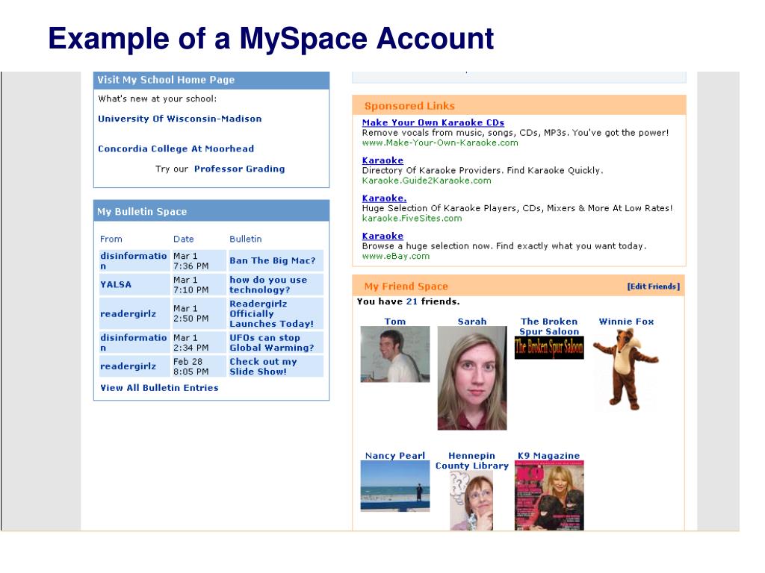The width and height of the screenshot is (765, 573).
Task: Open Sarah's profile photo
Action: 472,378
